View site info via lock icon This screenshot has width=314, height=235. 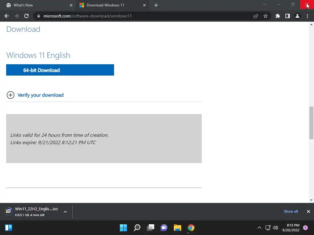point(39,16)
